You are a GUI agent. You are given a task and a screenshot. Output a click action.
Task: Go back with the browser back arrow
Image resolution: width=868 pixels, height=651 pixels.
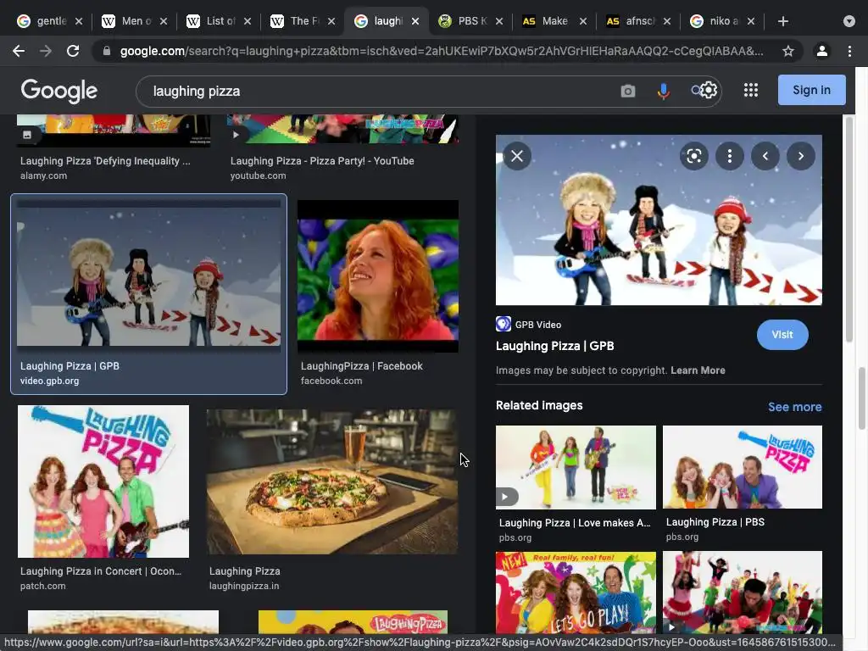[19, 52]
